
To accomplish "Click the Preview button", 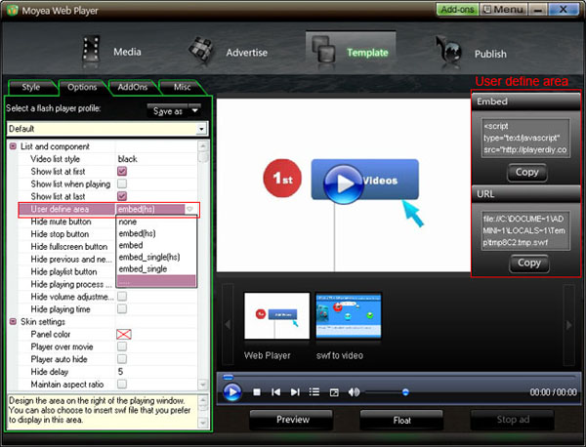I will click(x=293, y=420).
